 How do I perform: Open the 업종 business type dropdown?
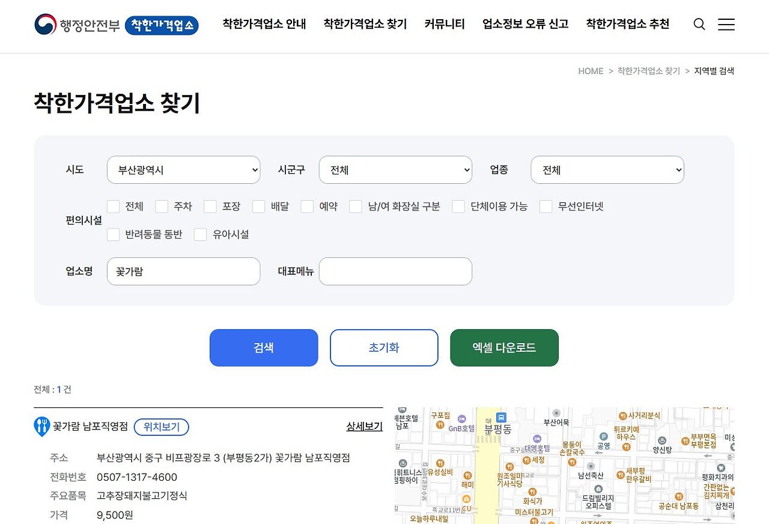coord(607,170)
